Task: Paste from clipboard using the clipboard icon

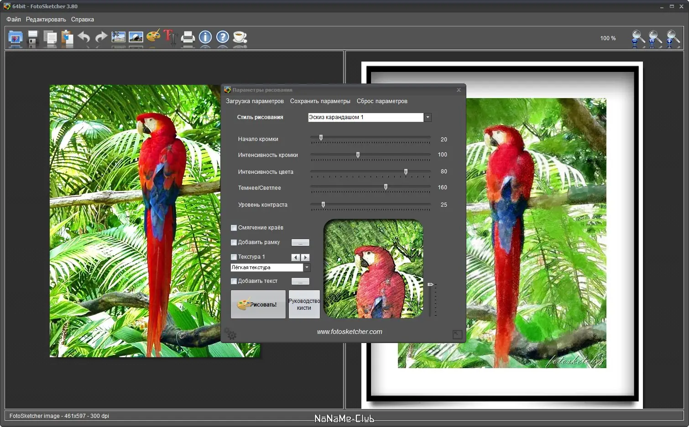Action: tap(67, 37)
